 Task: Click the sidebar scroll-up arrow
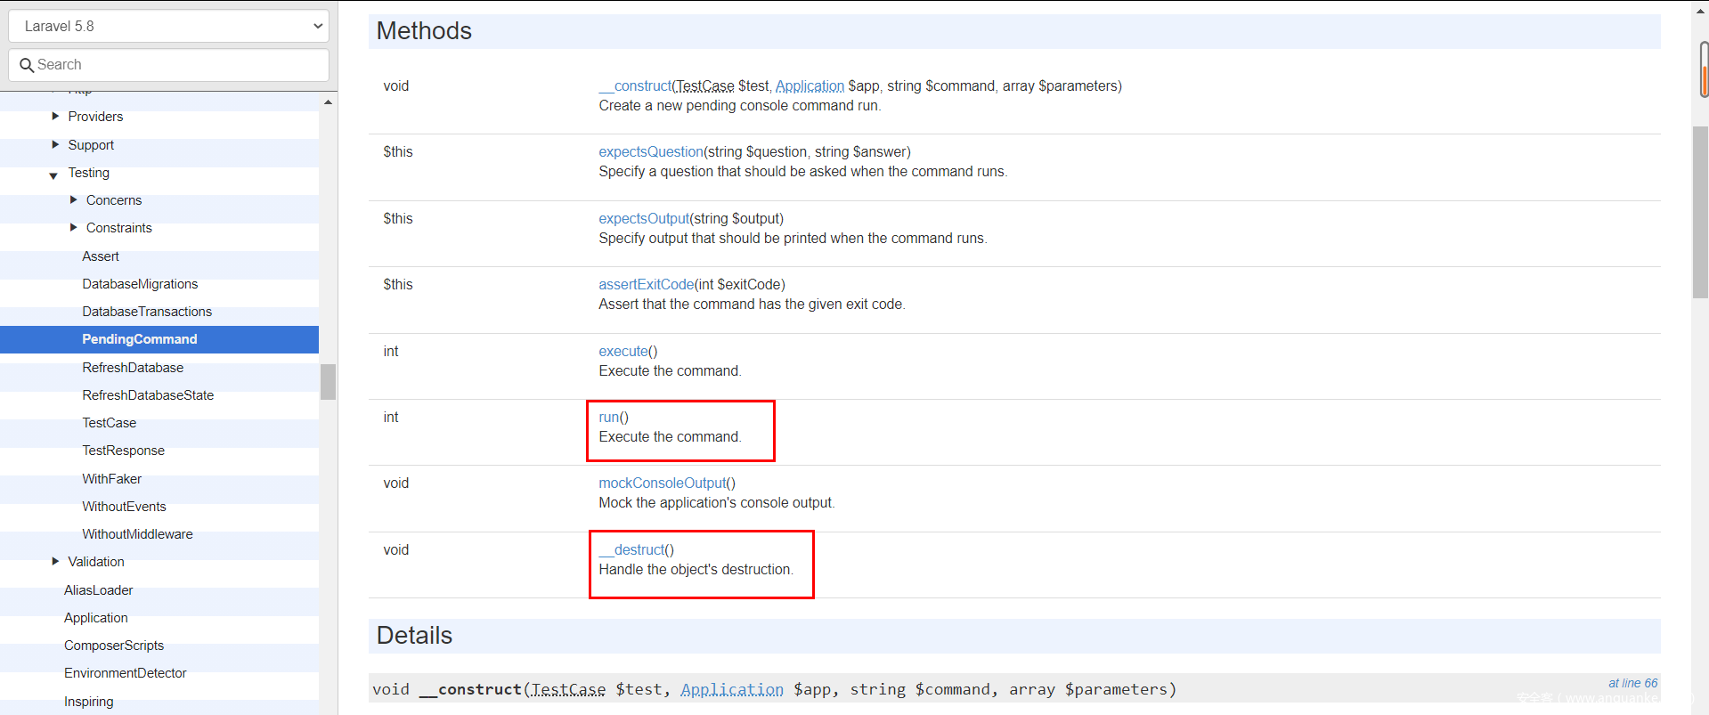(x=328, y=102)
